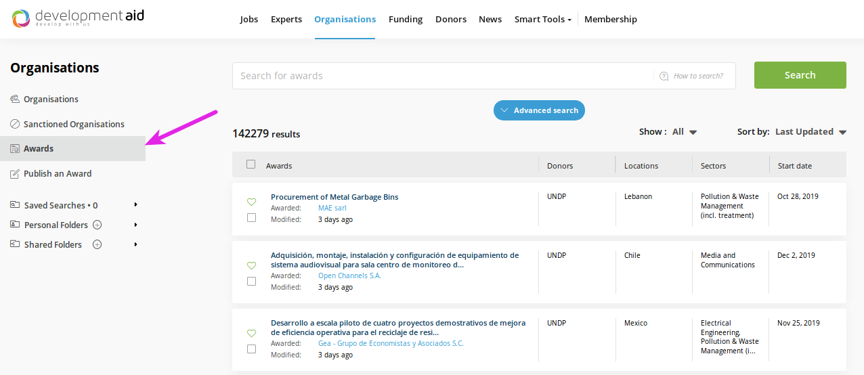Viewport: 864px width, 375px height.
Task: Click plus icon beside Shared Folders
Action: tap(97, 244)
